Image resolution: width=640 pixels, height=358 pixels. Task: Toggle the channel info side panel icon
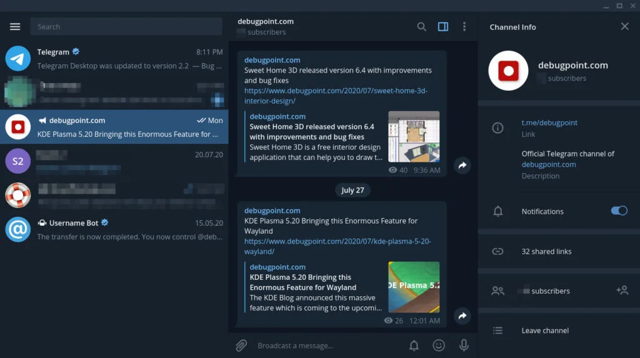point(443,27)
